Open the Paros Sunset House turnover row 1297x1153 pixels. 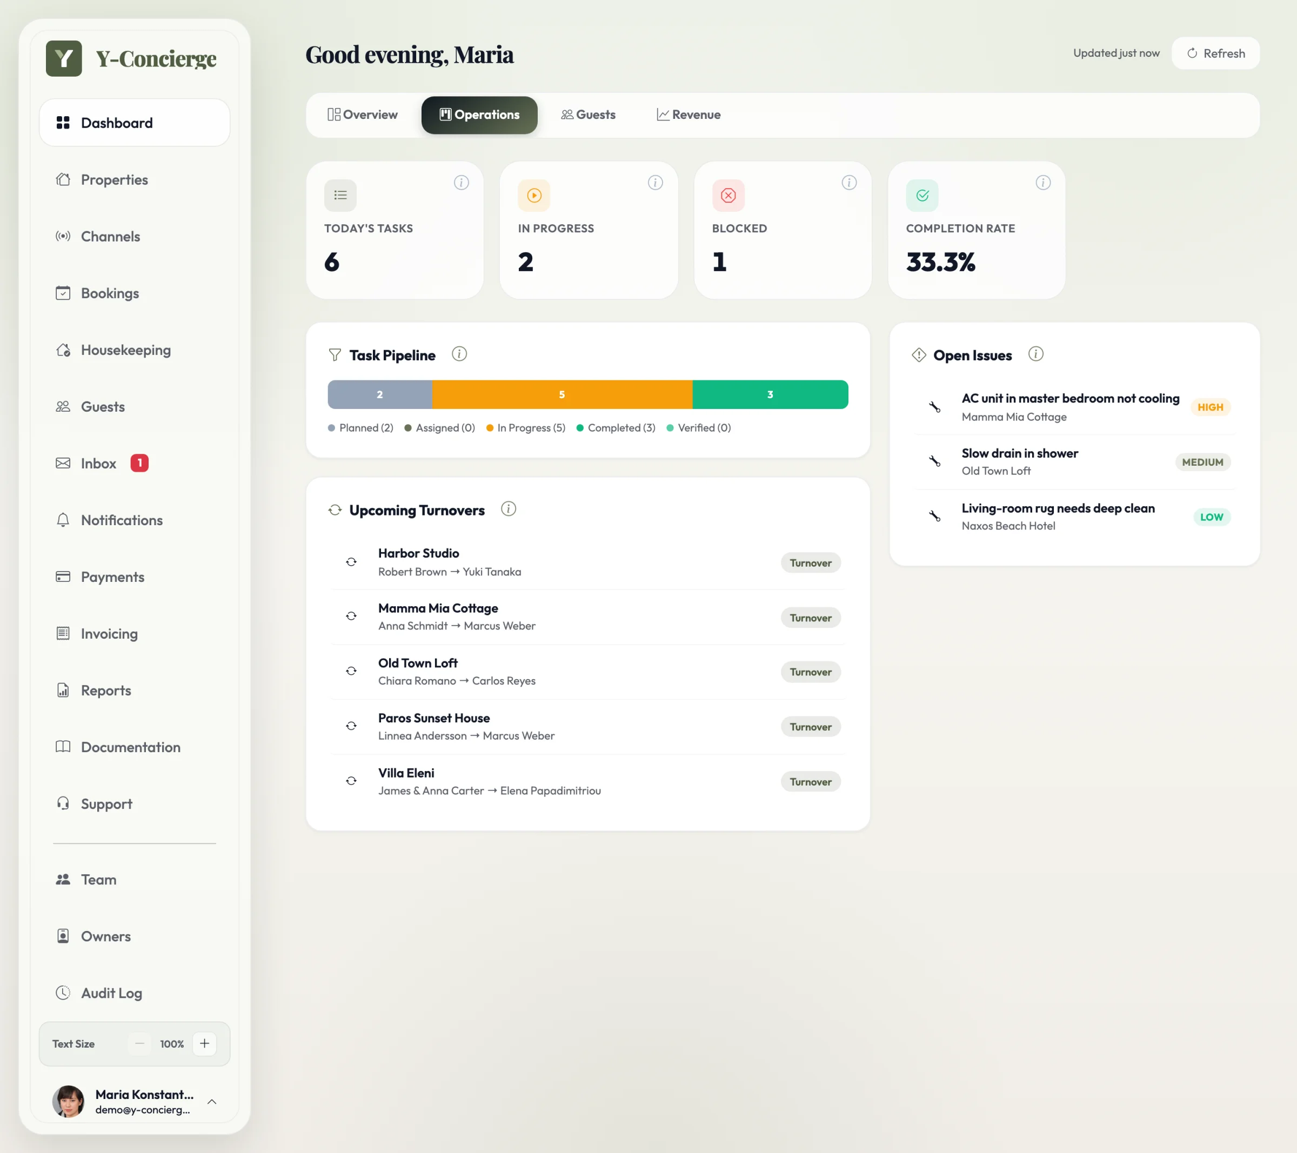[x=587, y=727]
